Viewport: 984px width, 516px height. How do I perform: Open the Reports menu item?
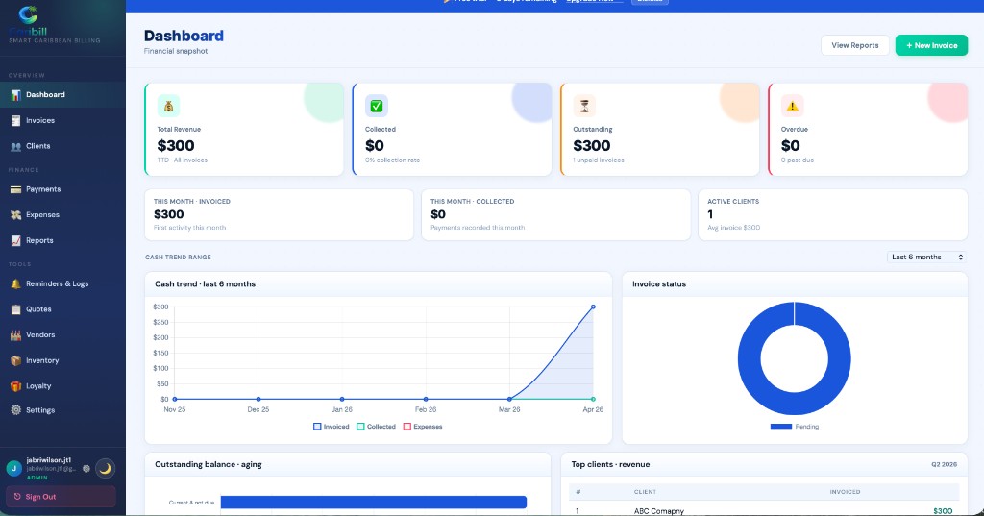tap(62, 240)
